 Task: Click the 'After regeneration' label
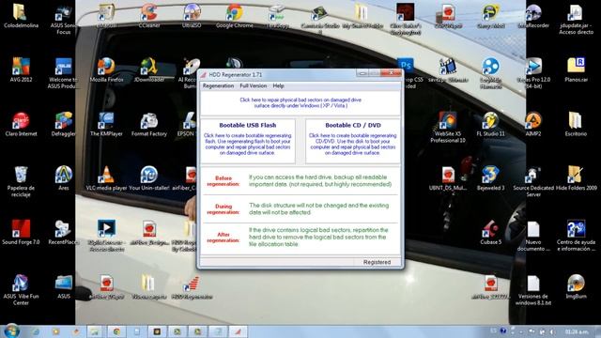tap(223, 238)
